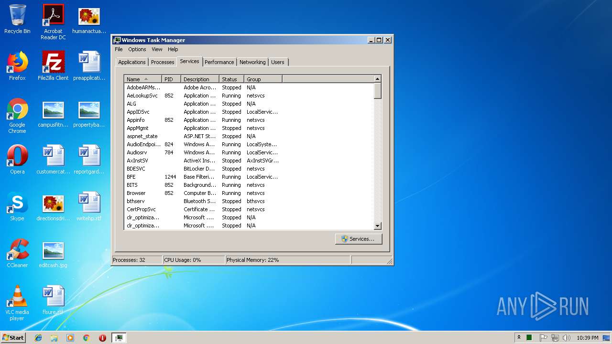612x344 pixels.
Task: Select the Browser service row
Action: point(249,193)
